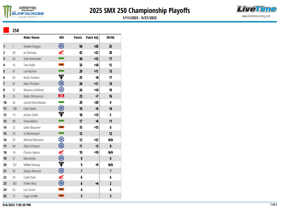Click the Honda logo beside Chance Hymas

click(x=61, y=152)
